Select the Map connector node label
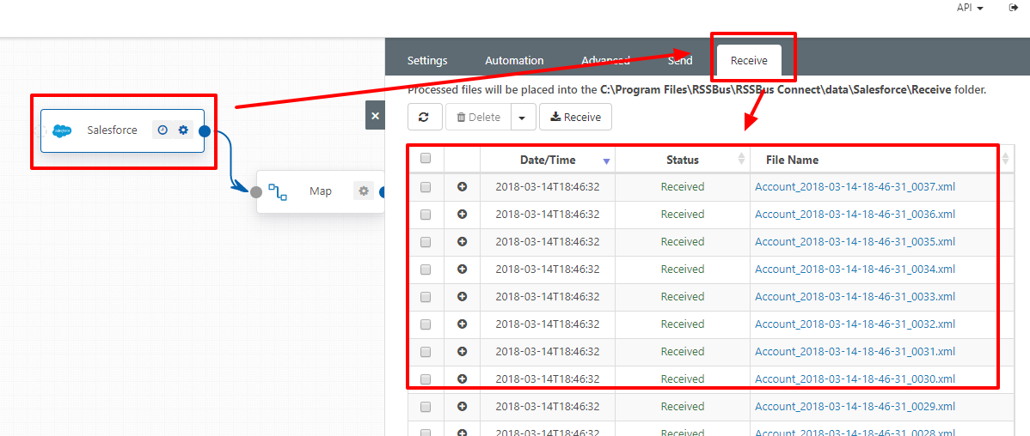The width and height of the screenshot is (1030, 436). pyautogui.click(x=321, y=191)
